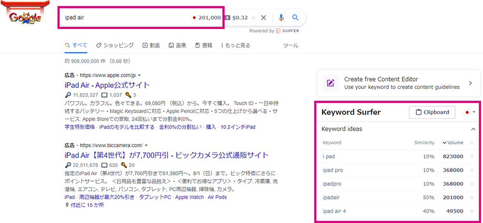Open the iPad Air - Apple公式サイト result

[x=107, y=85]
